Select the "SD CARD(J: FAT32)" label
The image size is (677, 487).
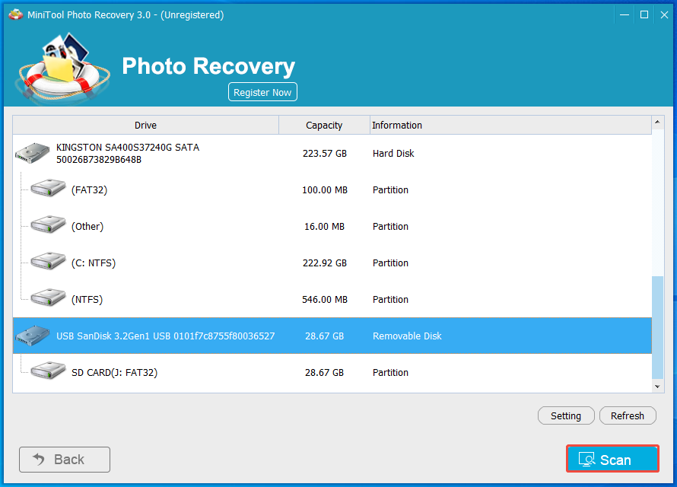coord(114,373)
